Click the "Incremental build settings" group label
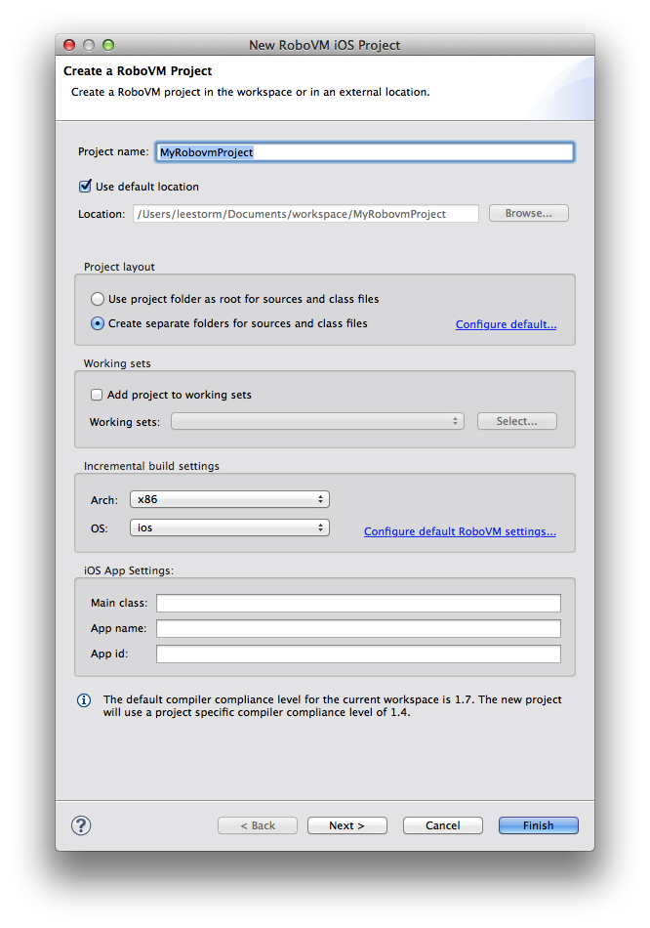 pyautogui.click(x=151, y=466)
